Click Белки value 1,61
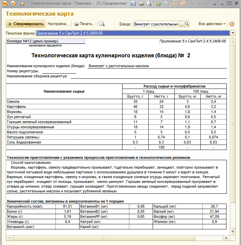241x245 pixels. coord(67,211)
